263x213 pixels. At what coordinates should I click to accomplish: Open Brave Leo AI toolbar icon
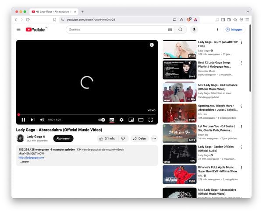tap(235, 20)
